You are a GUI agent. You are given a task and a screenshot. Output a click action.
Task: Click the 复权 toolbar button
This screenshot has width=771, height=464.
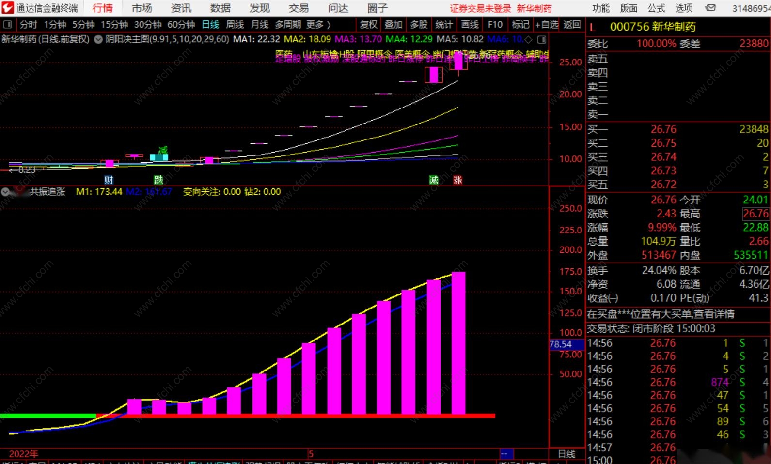pyautogui.click(x=368, y=25)
